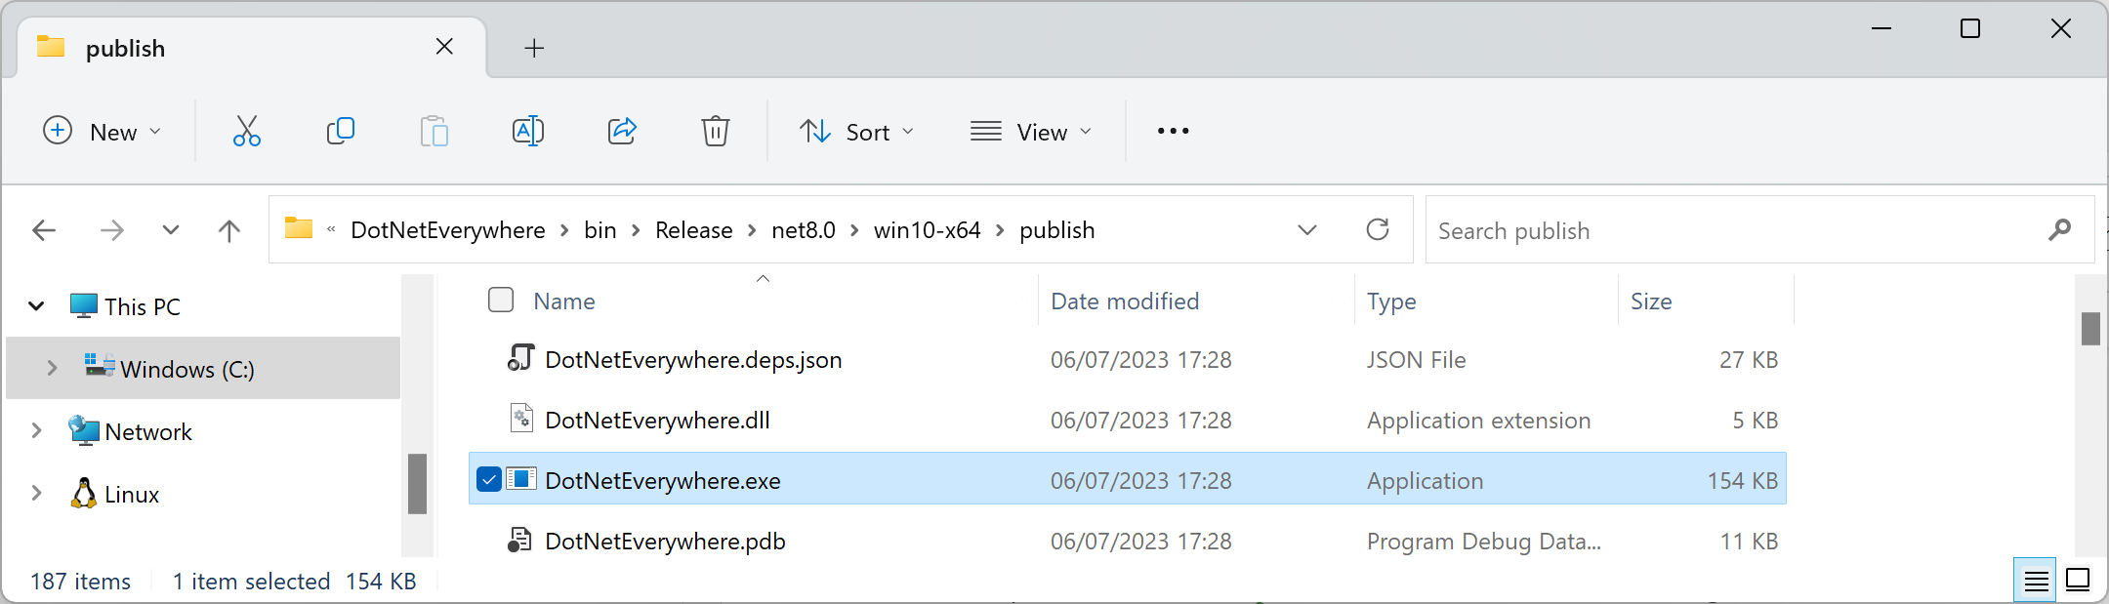
Task: Sort by the Type column header
Action: [1391, 302]
